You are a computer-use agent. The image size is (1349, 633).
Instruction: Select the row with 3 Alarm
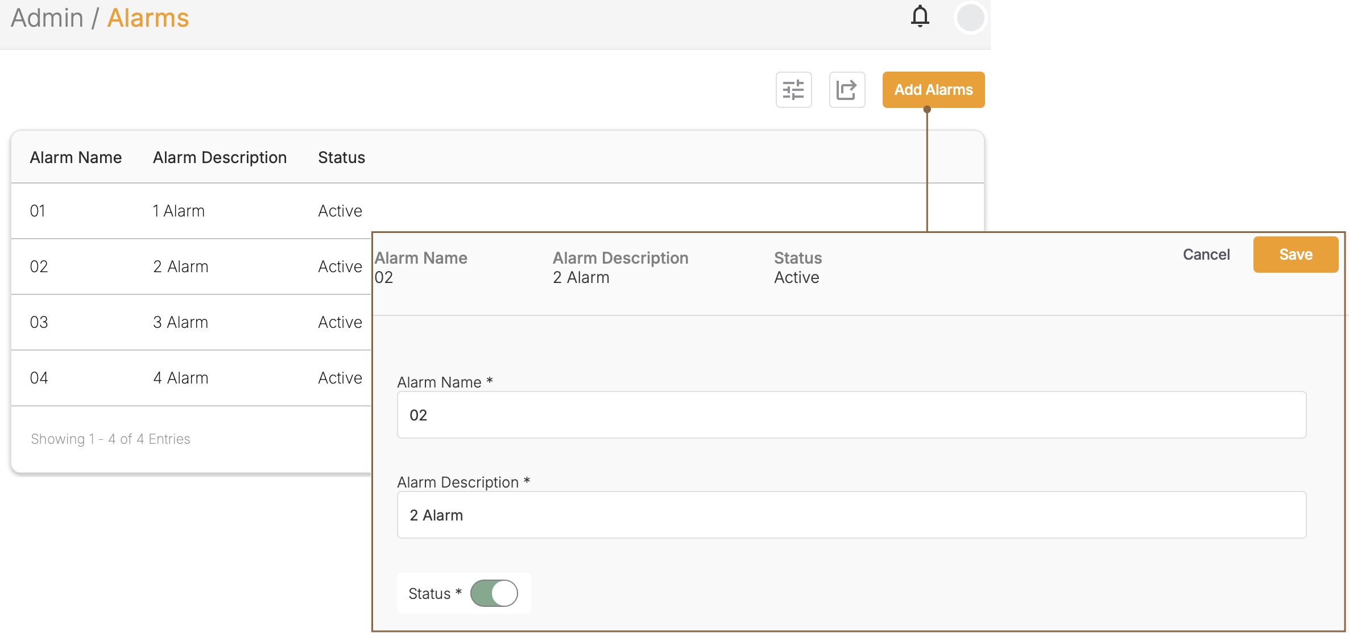[180, 322]
